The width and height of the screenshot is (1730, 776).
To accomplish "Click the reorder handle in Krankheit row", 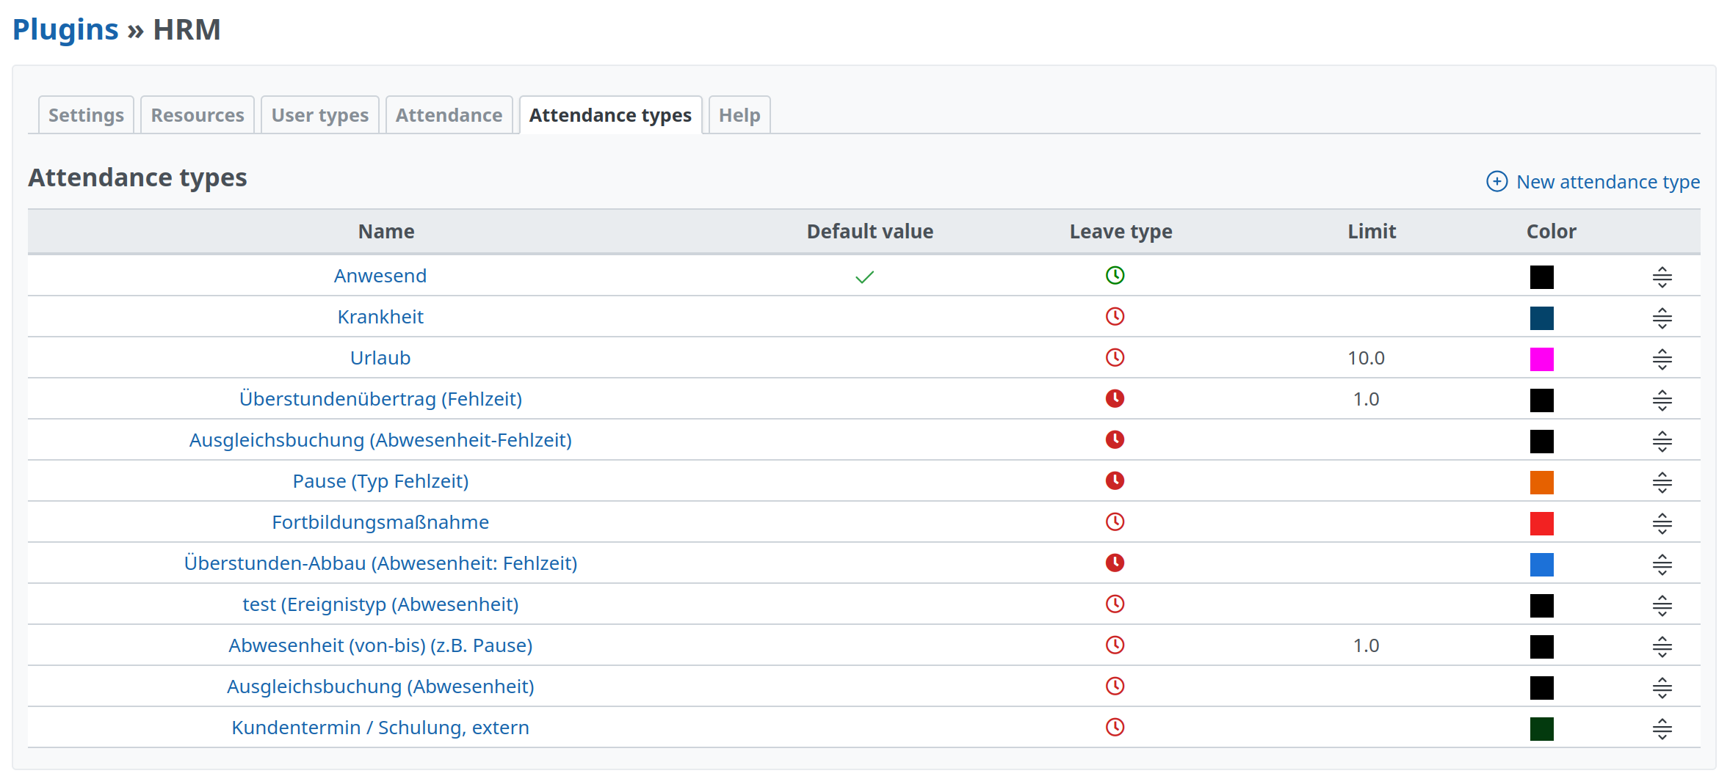I will click(1662, 318).
